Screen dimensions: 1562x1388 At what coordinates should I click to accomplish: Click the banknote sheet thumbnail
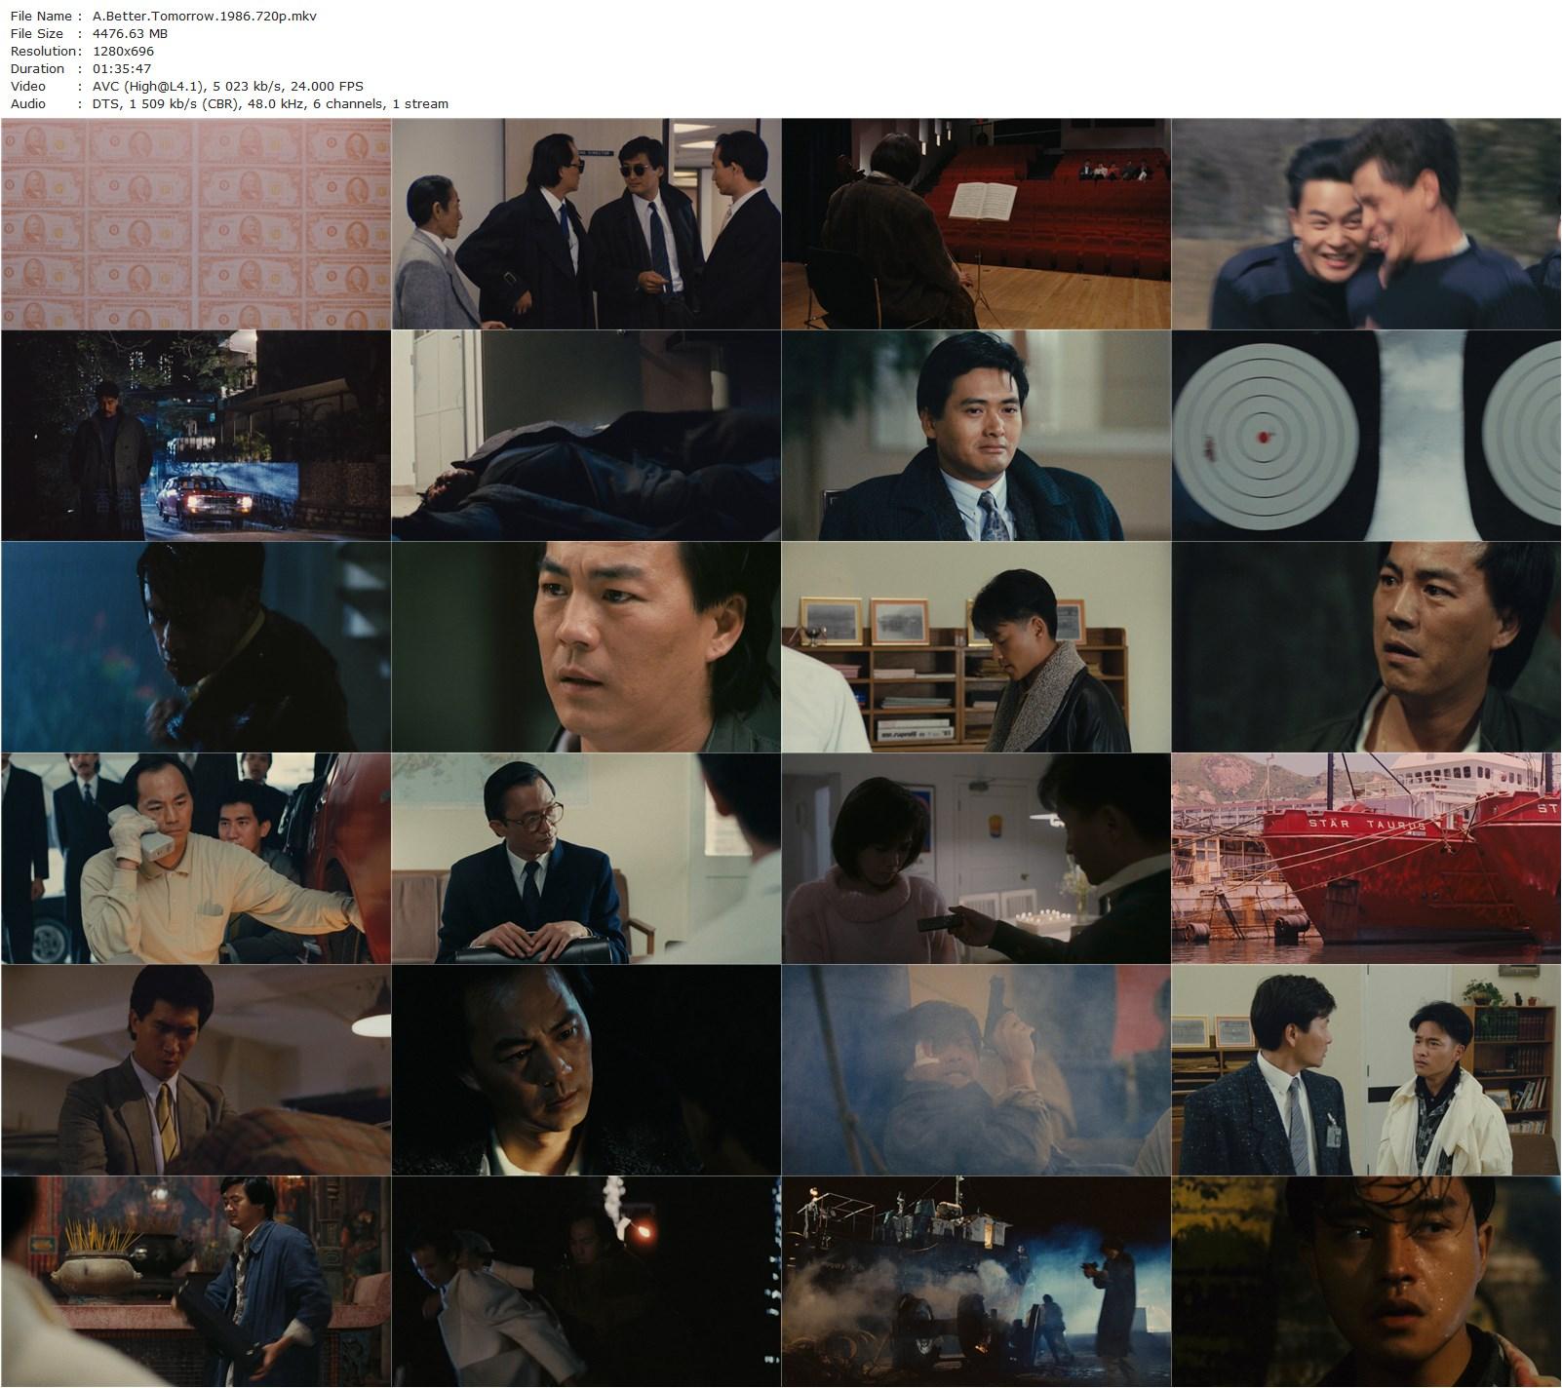(x=196, y=223)
